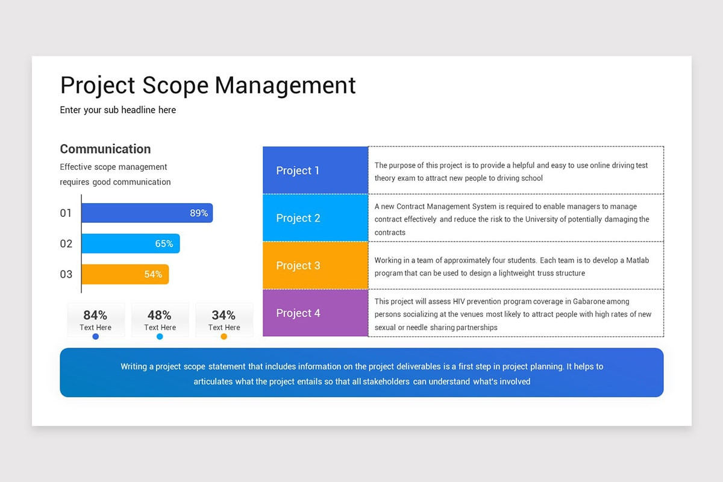
Task: Click the blue dot under 84%
Action: click(96, 337)
